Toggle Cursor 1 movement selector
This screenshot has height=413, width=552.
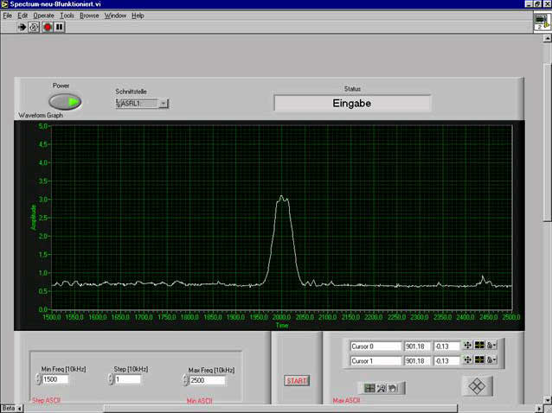pyautogui.click(x=467, y=360)
